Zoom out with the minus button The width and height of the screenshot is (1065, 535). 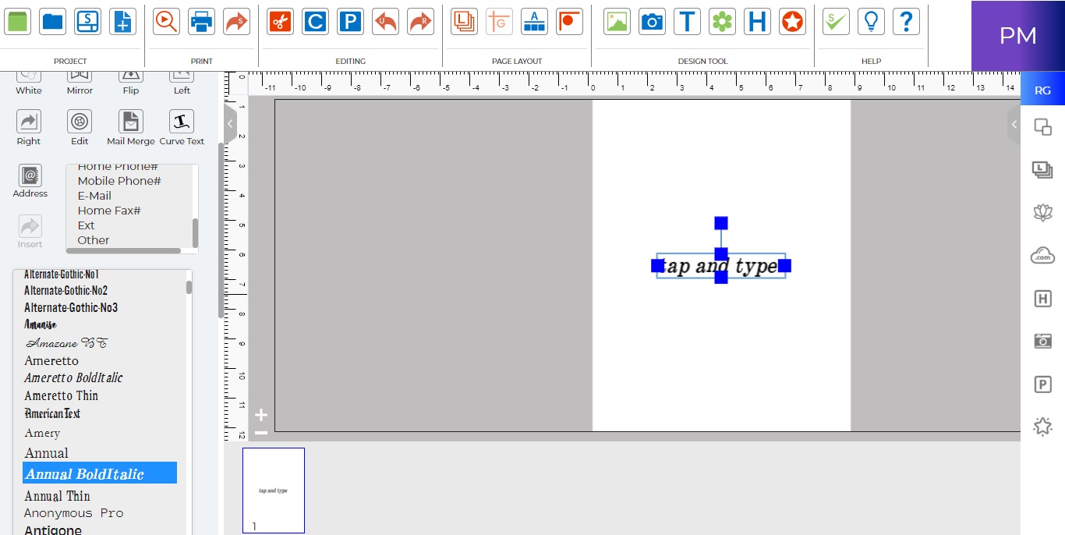tap(261, 433)
